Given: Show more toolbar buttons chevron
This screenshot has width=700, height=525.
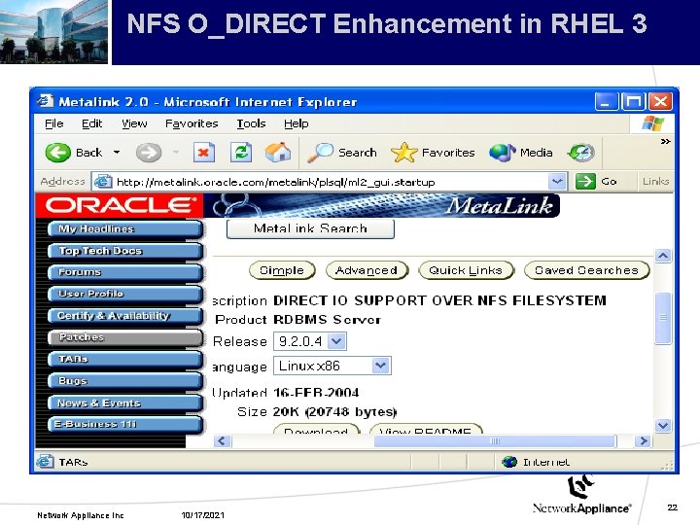Looking at the screenshot, I should click(665, 142).
